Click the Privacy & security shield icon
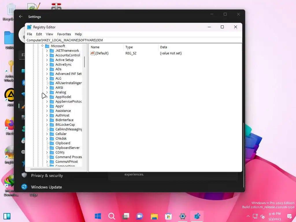296x222 pixels. (24, 175)
